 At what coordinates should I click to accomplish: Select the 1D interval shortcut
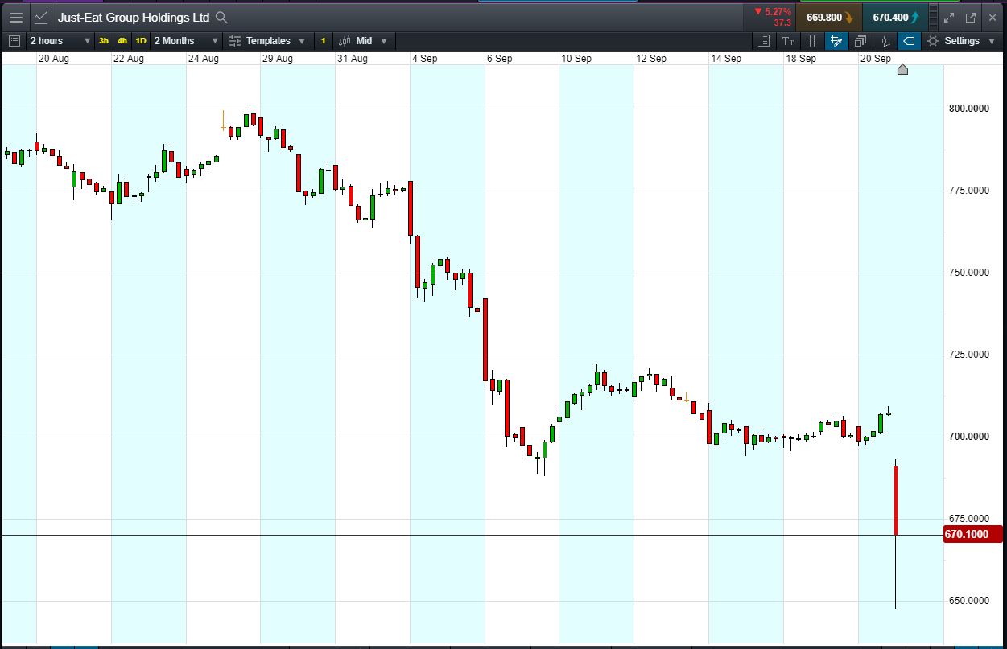(140, 41)
